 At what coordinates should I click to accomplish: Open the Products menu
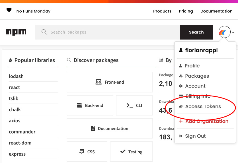pyautogui.click(x=162, y=11)
